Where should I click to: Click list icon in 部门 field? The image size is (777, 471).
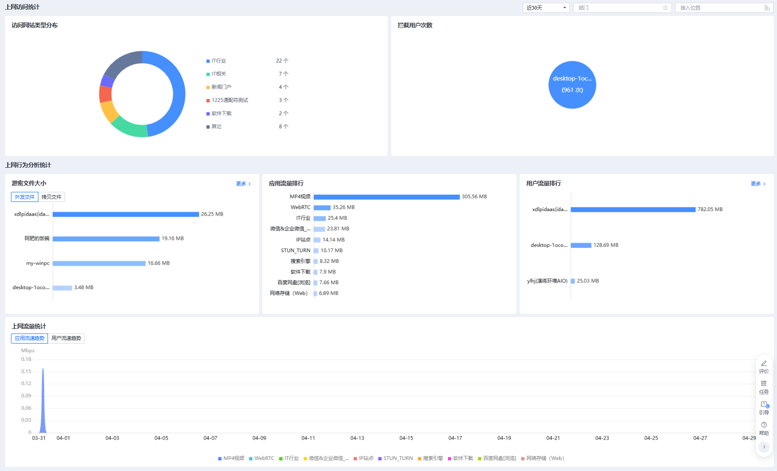pos(665,8)
